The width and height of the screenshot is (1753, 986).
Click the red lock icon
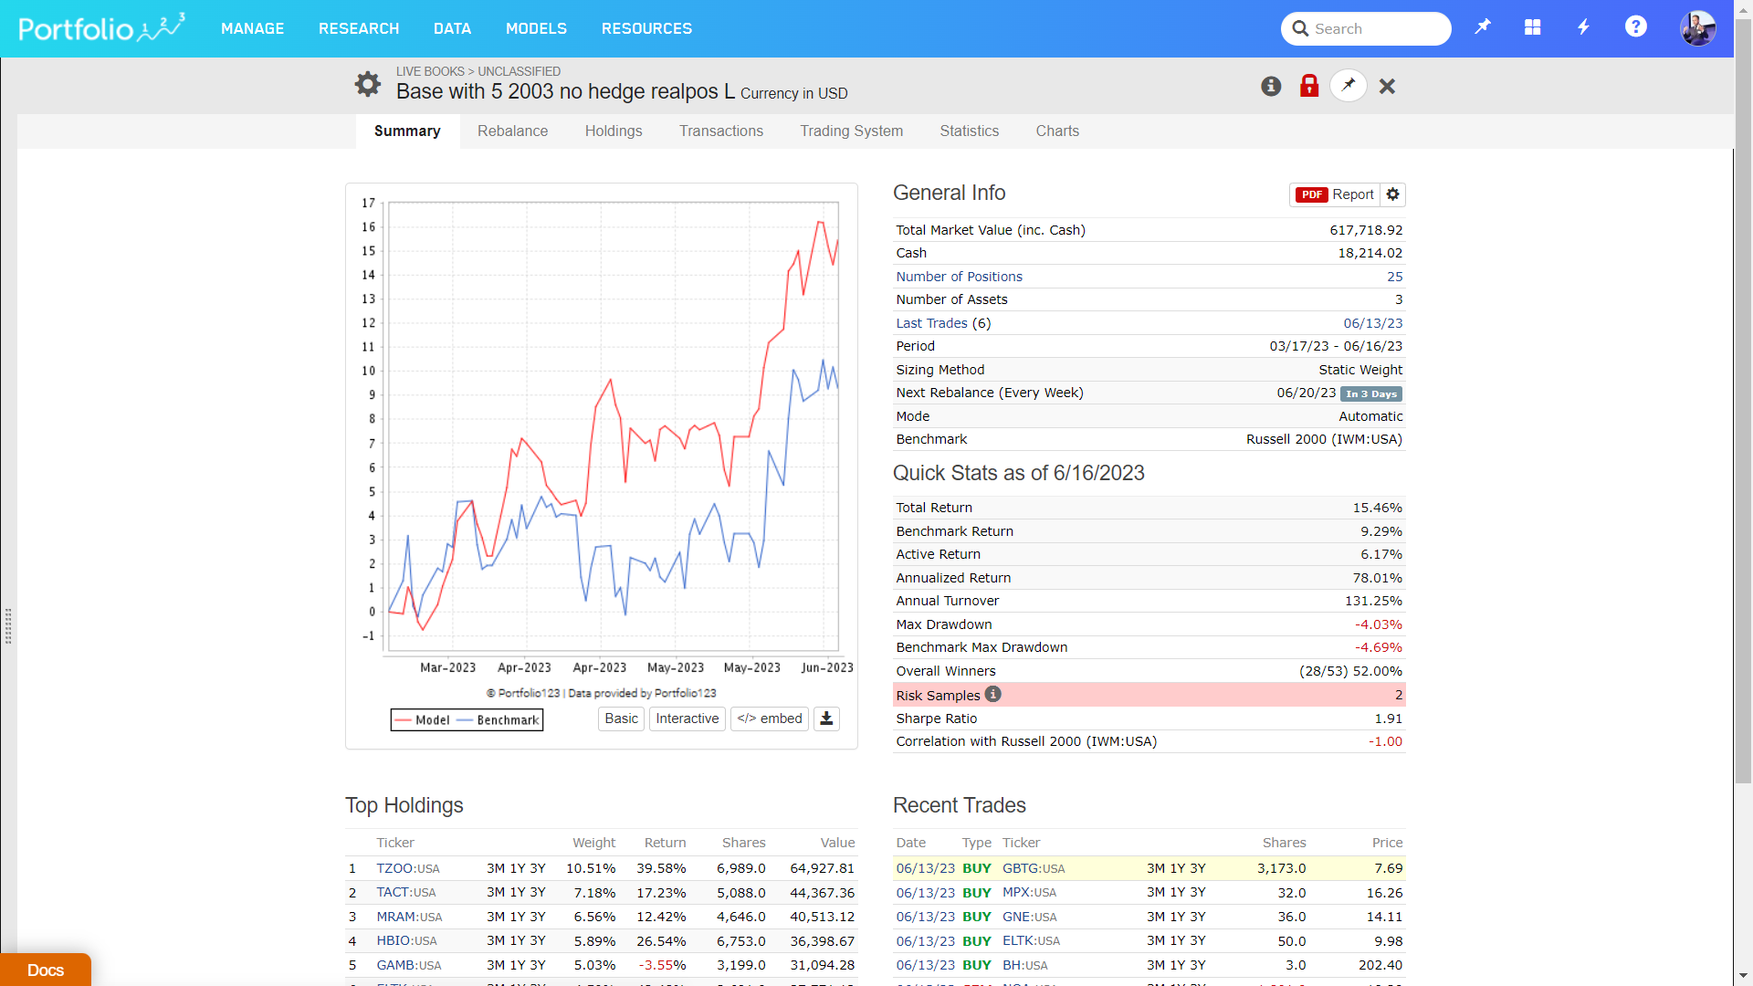(x=1309, y=86)
